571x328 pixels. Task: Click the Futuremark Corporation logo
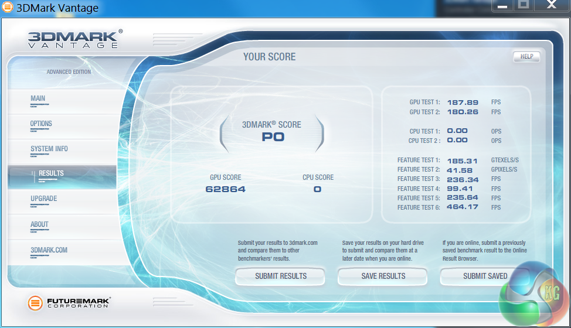point(69,303)
